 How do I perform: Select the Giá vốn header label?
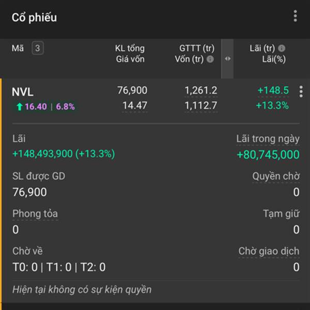click(130, 59)
